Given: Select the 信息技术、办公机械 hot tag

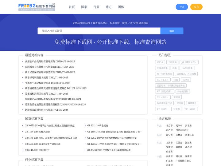Looking at the screenshot, I should click(x=186, y=74).
